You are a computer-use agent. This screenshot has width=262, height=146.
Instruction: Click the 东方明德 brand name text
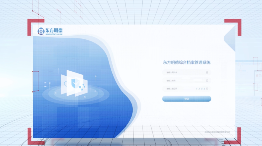pos(54,30)
